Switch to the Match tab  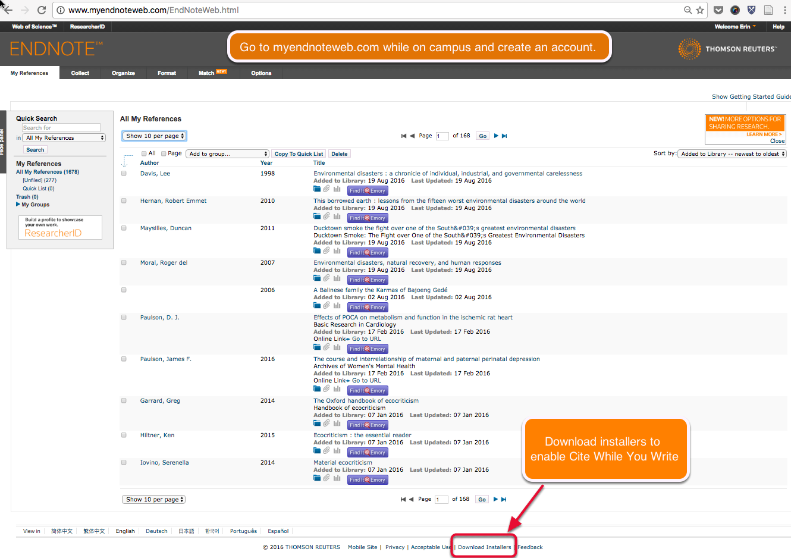[213, 73]
